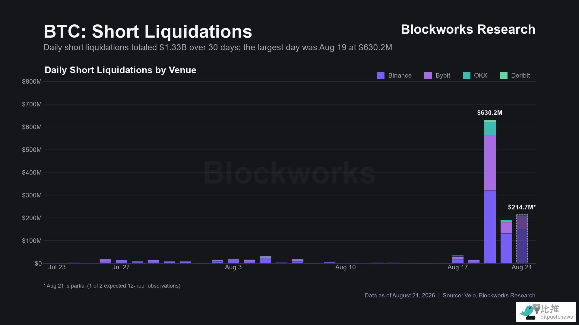The height and width of the screenshot is (325, 579).
Task: Click the OKX segment of Aug 19 bar
Action: coord(490,128)
